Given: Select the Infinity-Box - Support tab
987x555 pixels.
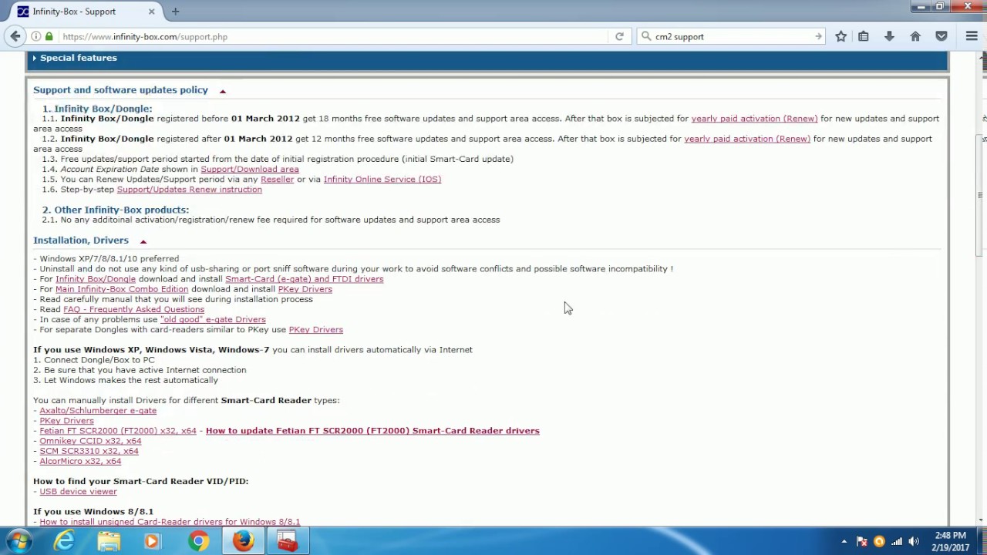Looking at the screenshot, I should coord(85,12).
